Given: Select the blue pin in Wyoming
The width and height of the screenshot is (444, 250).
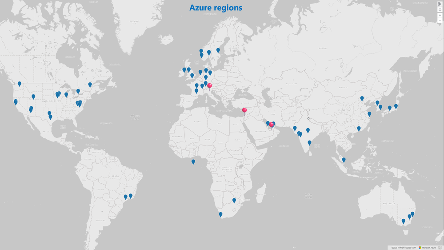Looking at the screenshot, I should click(x=33, y=97).
